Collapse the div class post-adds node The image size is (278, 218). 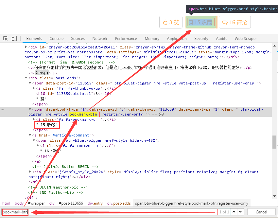click(26, 78)
